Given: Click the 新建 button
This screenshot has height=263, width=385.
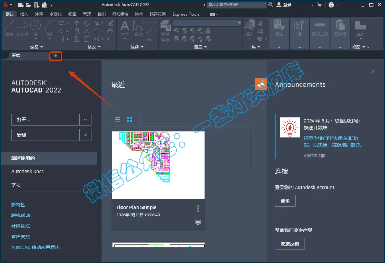Looking at the screenshot, I should click(45, 135).
